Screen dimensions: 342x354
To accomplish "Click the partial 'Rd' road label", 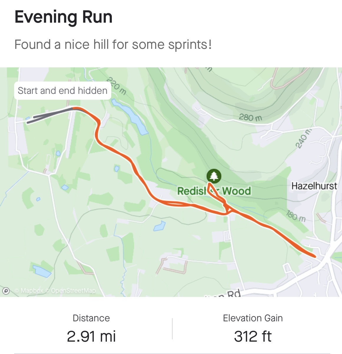I will (x=234, y=294).
